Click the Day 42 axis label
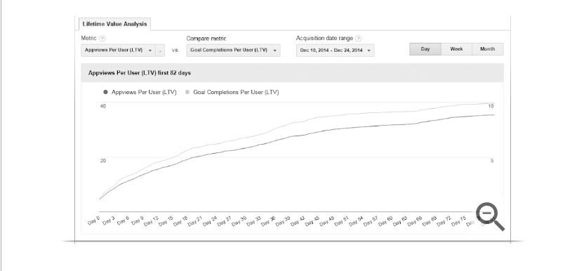Image resolution: width=584 pixels, height=271 pixels. click(297, 221)
